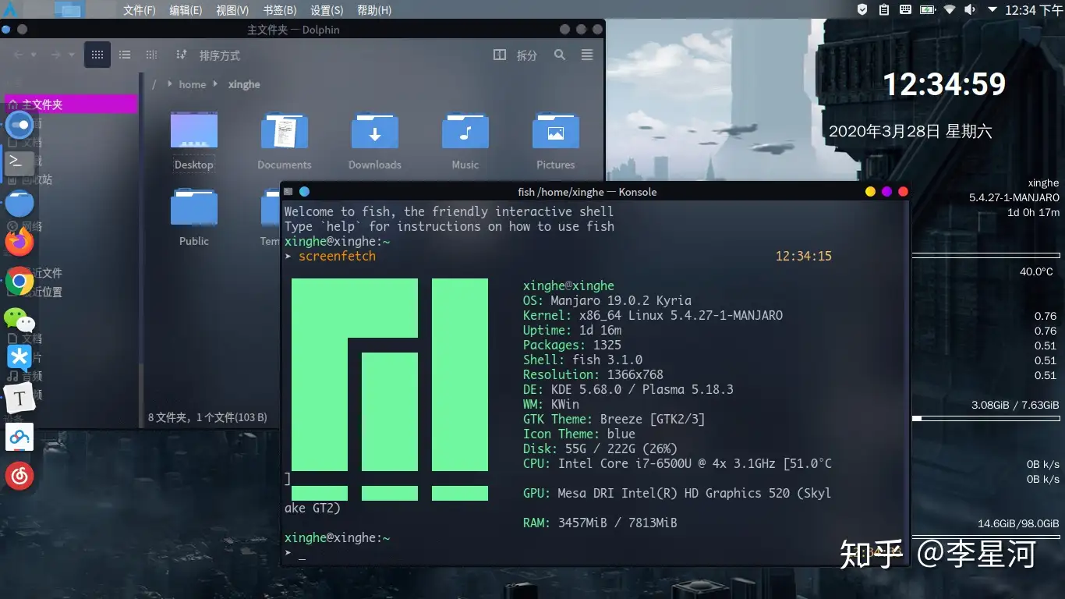Click the screenfetch command text in Konsole
The height and width of the screenshot is (599, 1065).
coord(337,256)
